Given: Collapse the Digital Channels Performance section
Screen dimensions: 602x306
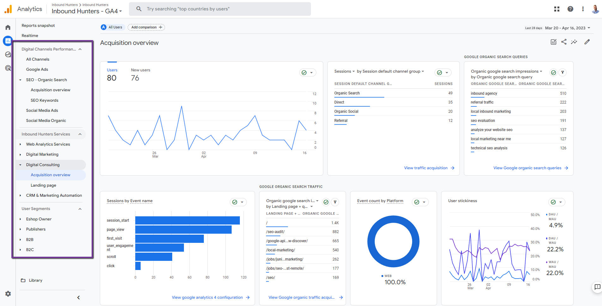Looking at the screenshot, I should point(80,49).
